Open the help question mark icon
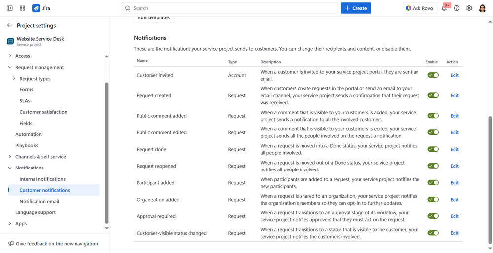Viewport: 493px width, 253px height. tap(457, 8)
